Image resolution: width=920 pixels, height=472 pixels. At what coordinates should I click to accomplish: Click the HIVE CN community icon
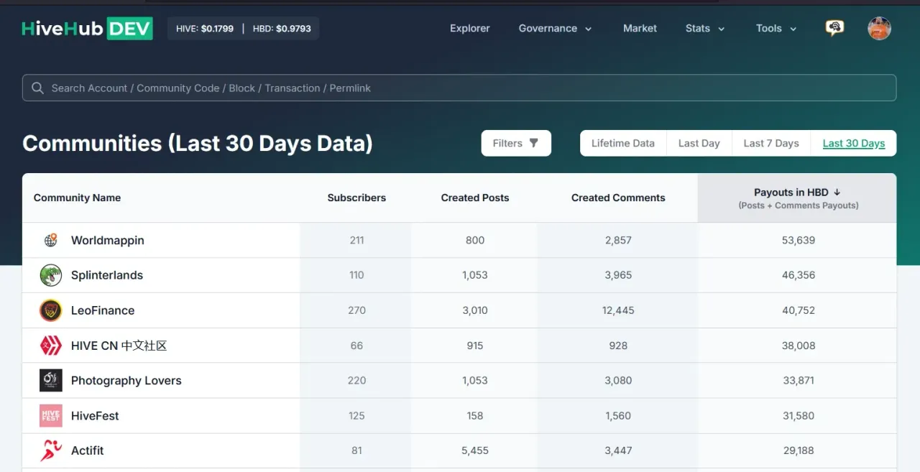tap(50, 346)
